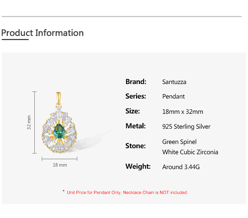Click the Weight: field label
Image resolution: width=248 pixels, height=218 pixels.
pos(138,166)
